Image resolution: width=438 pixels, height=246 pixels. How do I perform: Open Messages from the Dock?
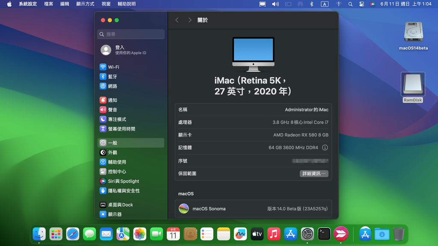[x=89, y=234]
